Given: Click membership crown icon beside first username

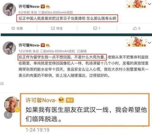Looking at the screenshot, I should point(48,7).
